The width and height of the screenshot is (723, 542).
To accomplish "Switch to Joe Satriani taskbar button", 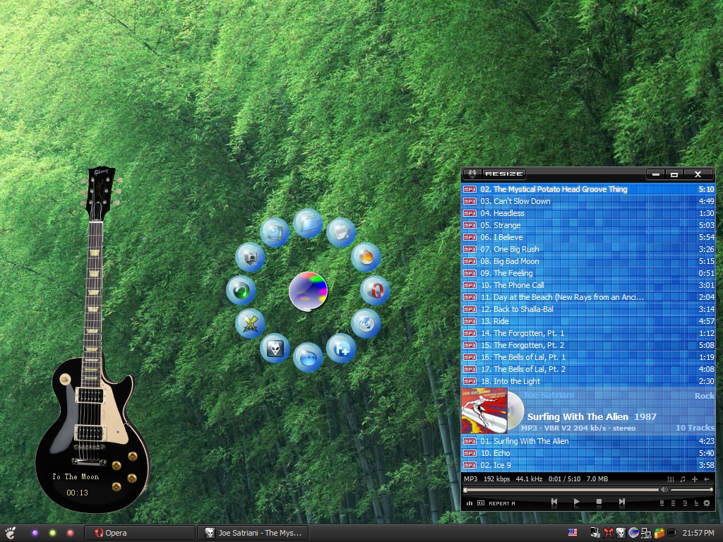I will coord(253,533).
